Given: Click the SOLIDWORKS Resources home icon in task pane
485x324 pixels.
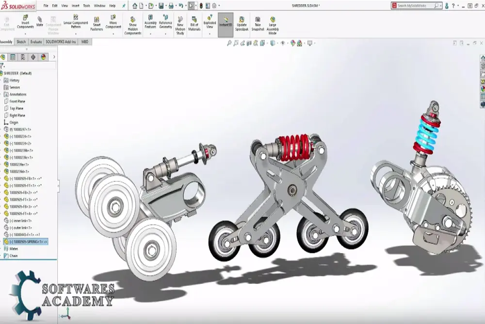Looking at the screenshot, I should click(x=483, y=58).
